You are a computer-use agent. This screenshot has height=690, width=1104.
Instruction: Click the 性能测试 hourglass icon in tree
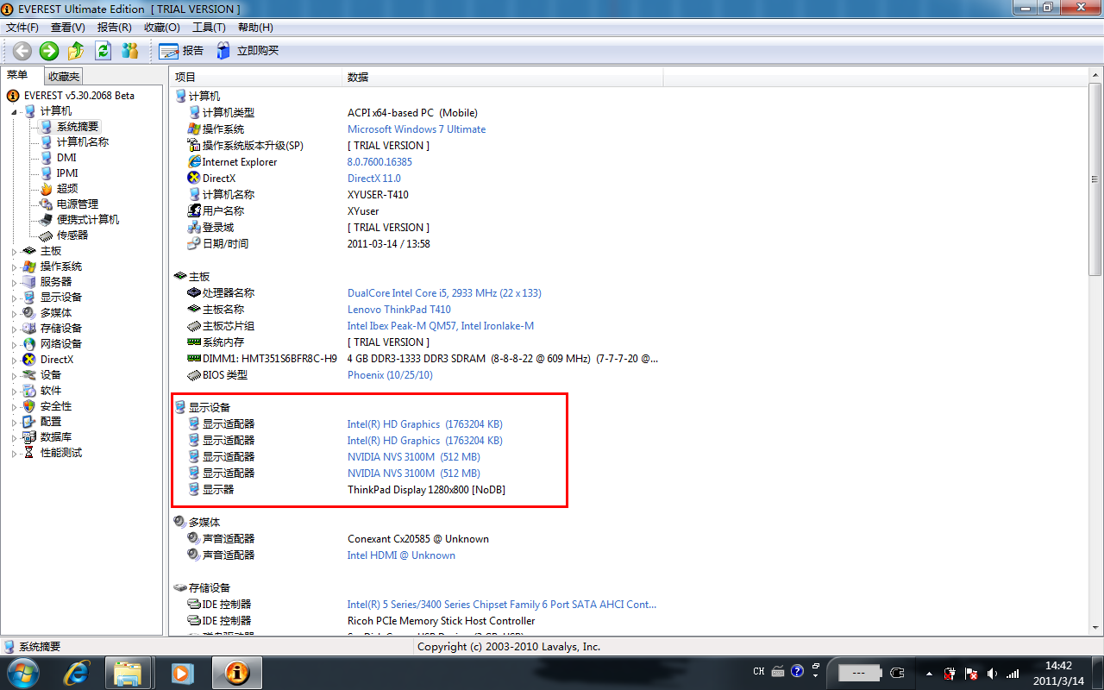pos(29,453)
